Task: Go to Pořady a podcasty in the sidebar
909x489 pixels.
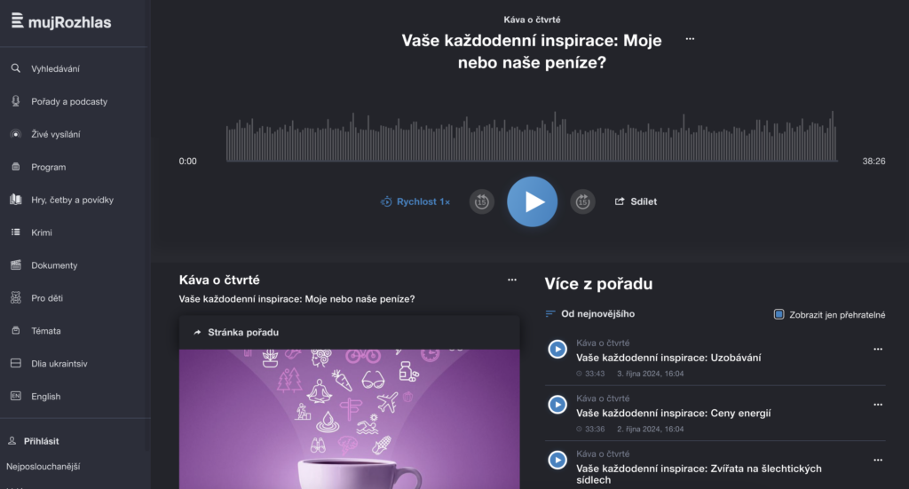Action: 69,101
